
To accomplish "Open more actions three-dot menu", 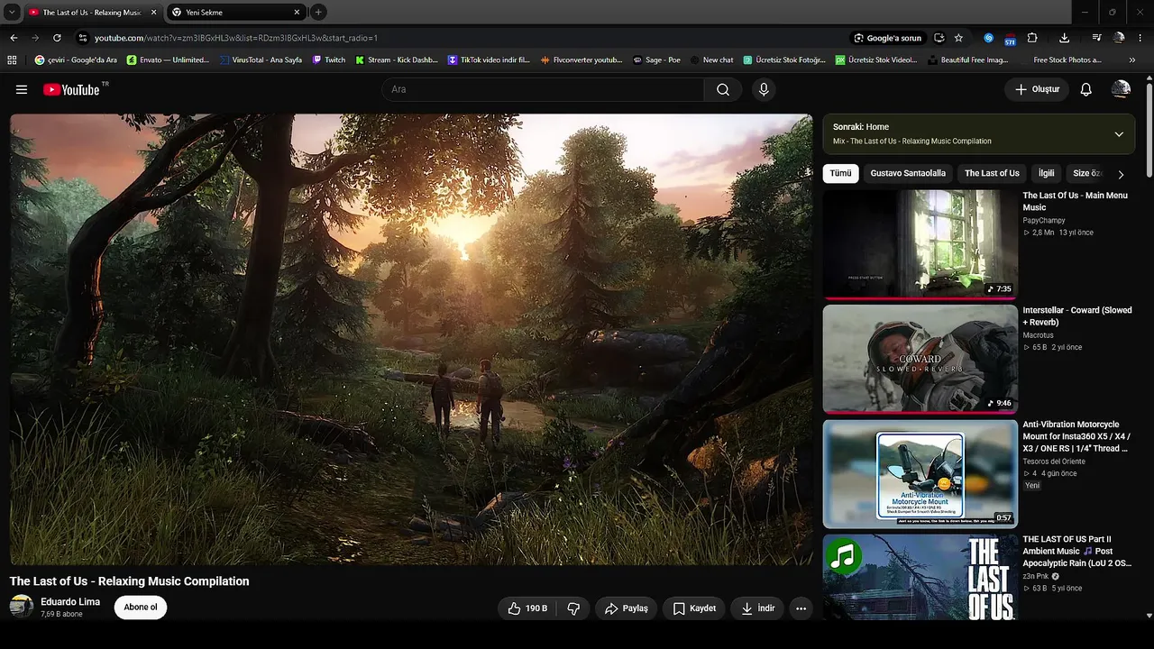I will tap(801, 608).
